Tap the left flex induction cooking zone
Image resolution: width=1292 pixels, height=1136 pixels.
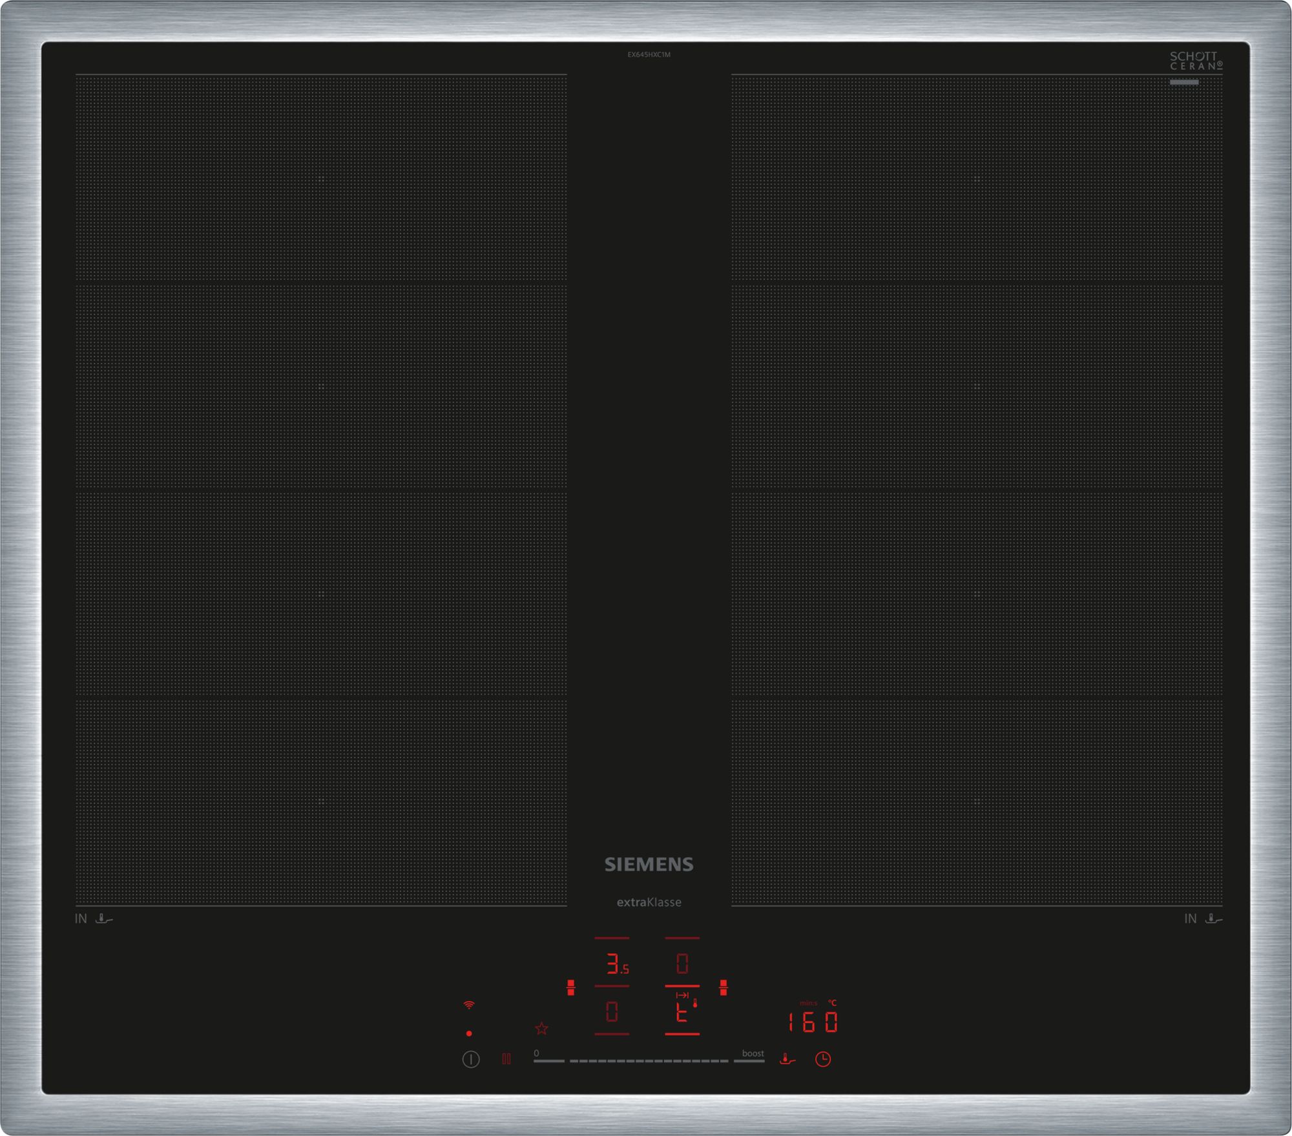point(321,490)
